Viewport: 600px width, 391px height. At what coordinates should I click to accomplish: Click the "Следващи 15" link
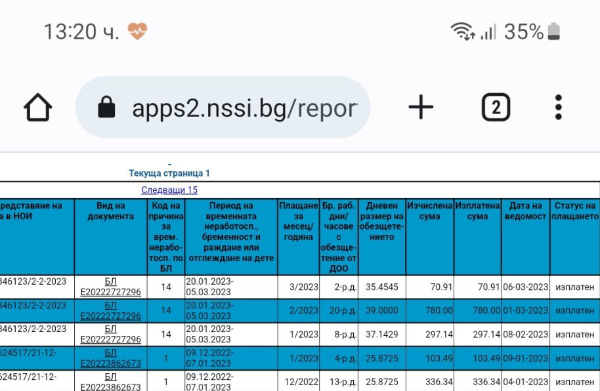(x=169, y=190)
